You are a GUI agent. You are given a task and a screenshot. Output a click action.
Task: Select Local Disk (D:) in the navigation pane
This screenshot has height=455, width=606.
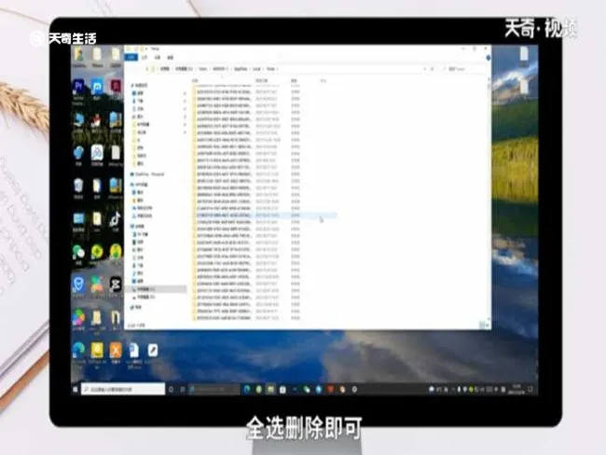tap(145, 296)
